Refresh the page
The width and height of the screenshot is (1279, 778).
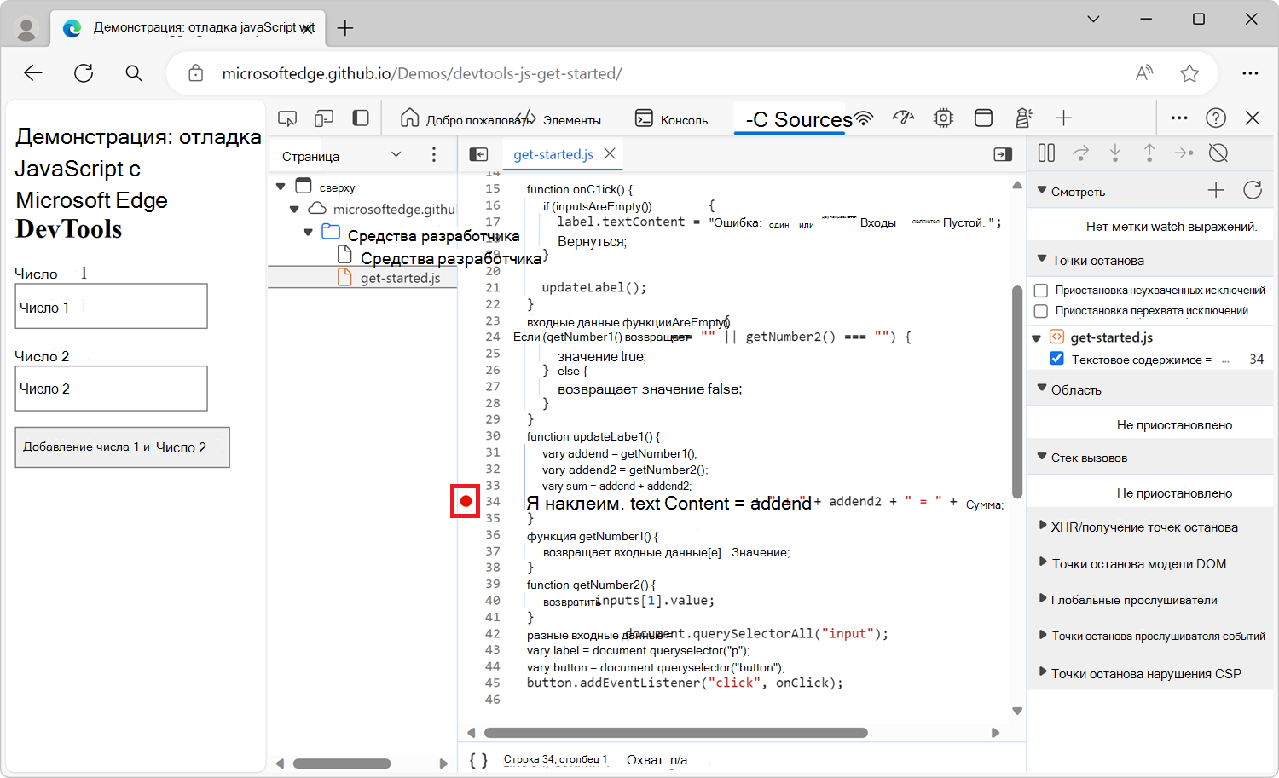84,73
